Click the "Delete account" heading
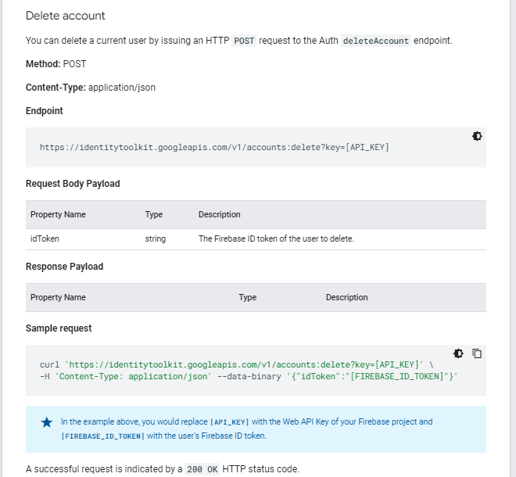 (66, 16)
